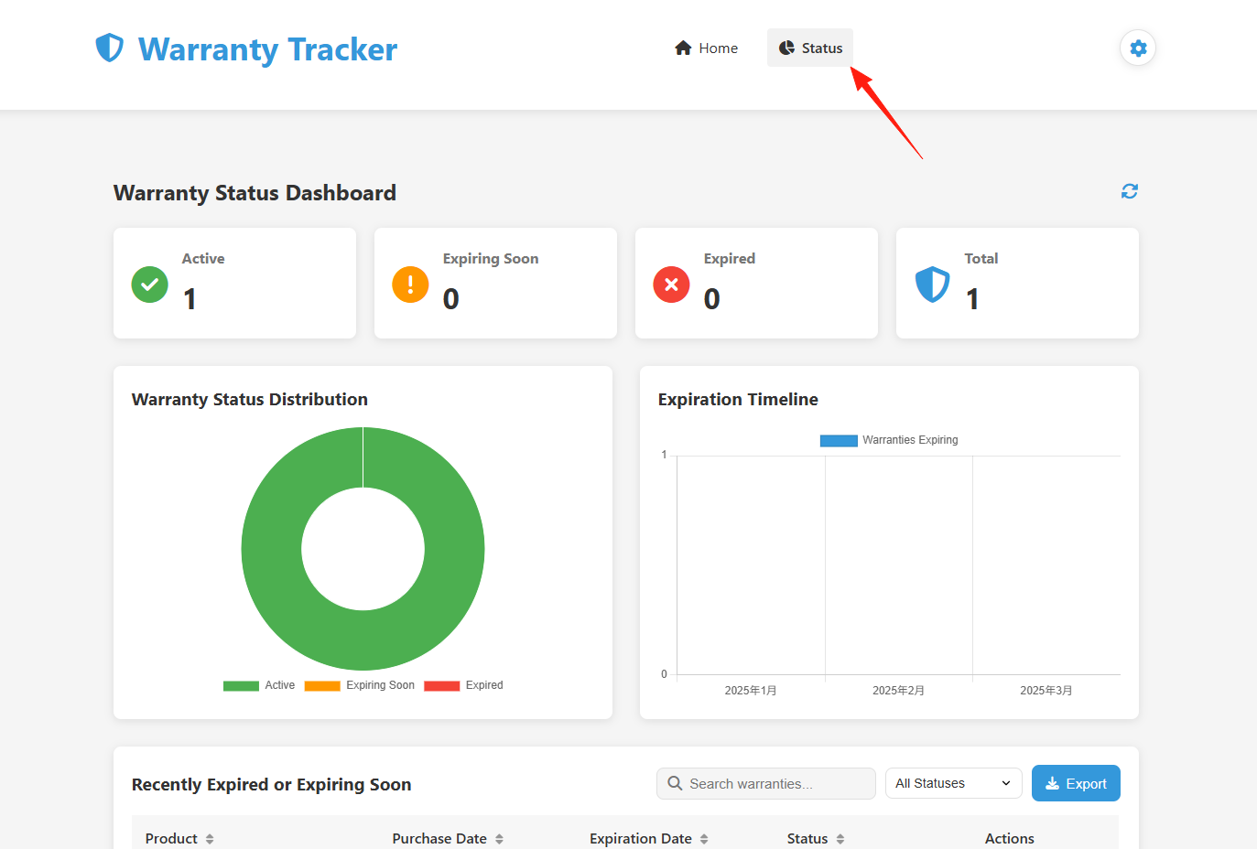The image size is (1257, 849).
Task: Click the orange Expiring Soon warning icon
Action: [410, 285]
